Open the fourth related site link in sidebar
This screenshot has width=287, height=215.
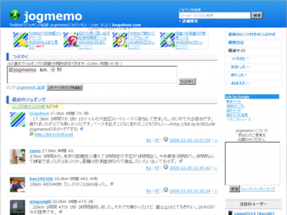click(240, 83)
